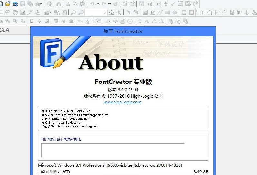Click the Redo arrow icon

pyautogui.click(x=104, y=4)
